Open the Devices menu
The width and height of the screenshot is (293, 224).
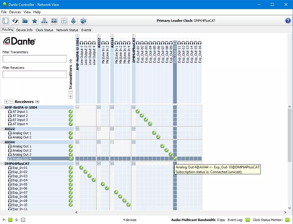coord(15,12)
